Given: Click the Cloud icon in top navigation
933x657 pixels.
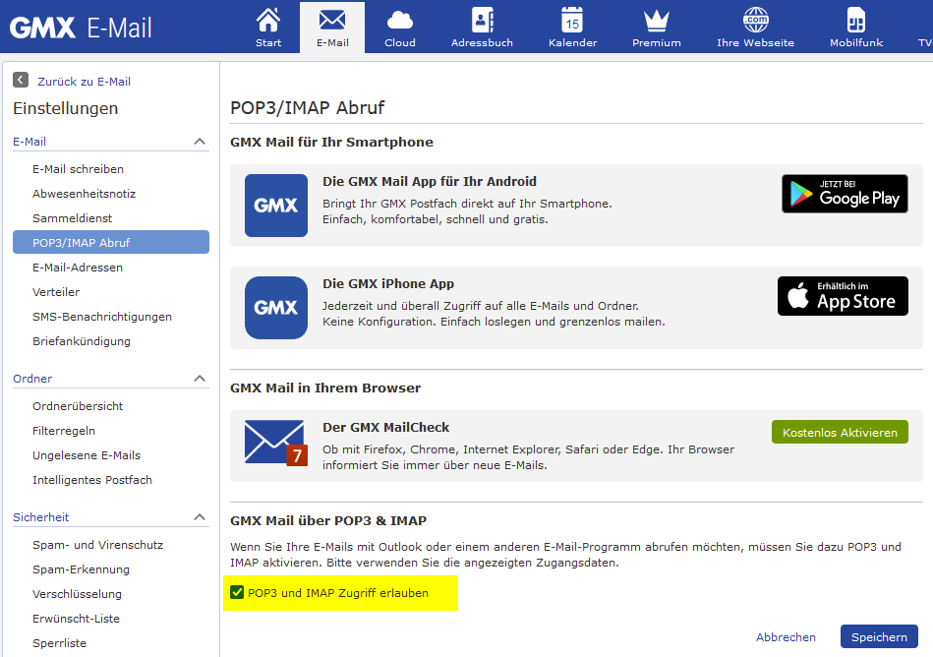Looking at the screenshot, I should click(400, 20).
